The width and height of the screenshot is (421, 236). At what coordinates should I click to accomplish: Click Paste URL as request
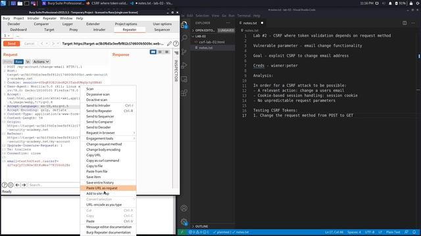tap(108, 188)
